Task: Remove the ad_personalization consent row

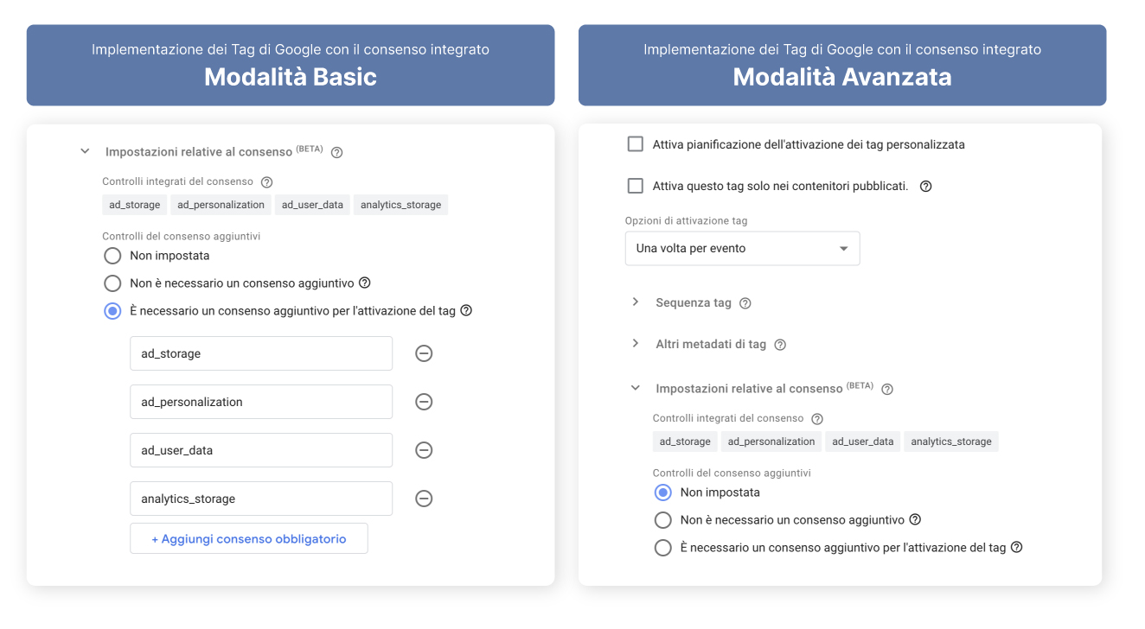Action: coord(424,402)
